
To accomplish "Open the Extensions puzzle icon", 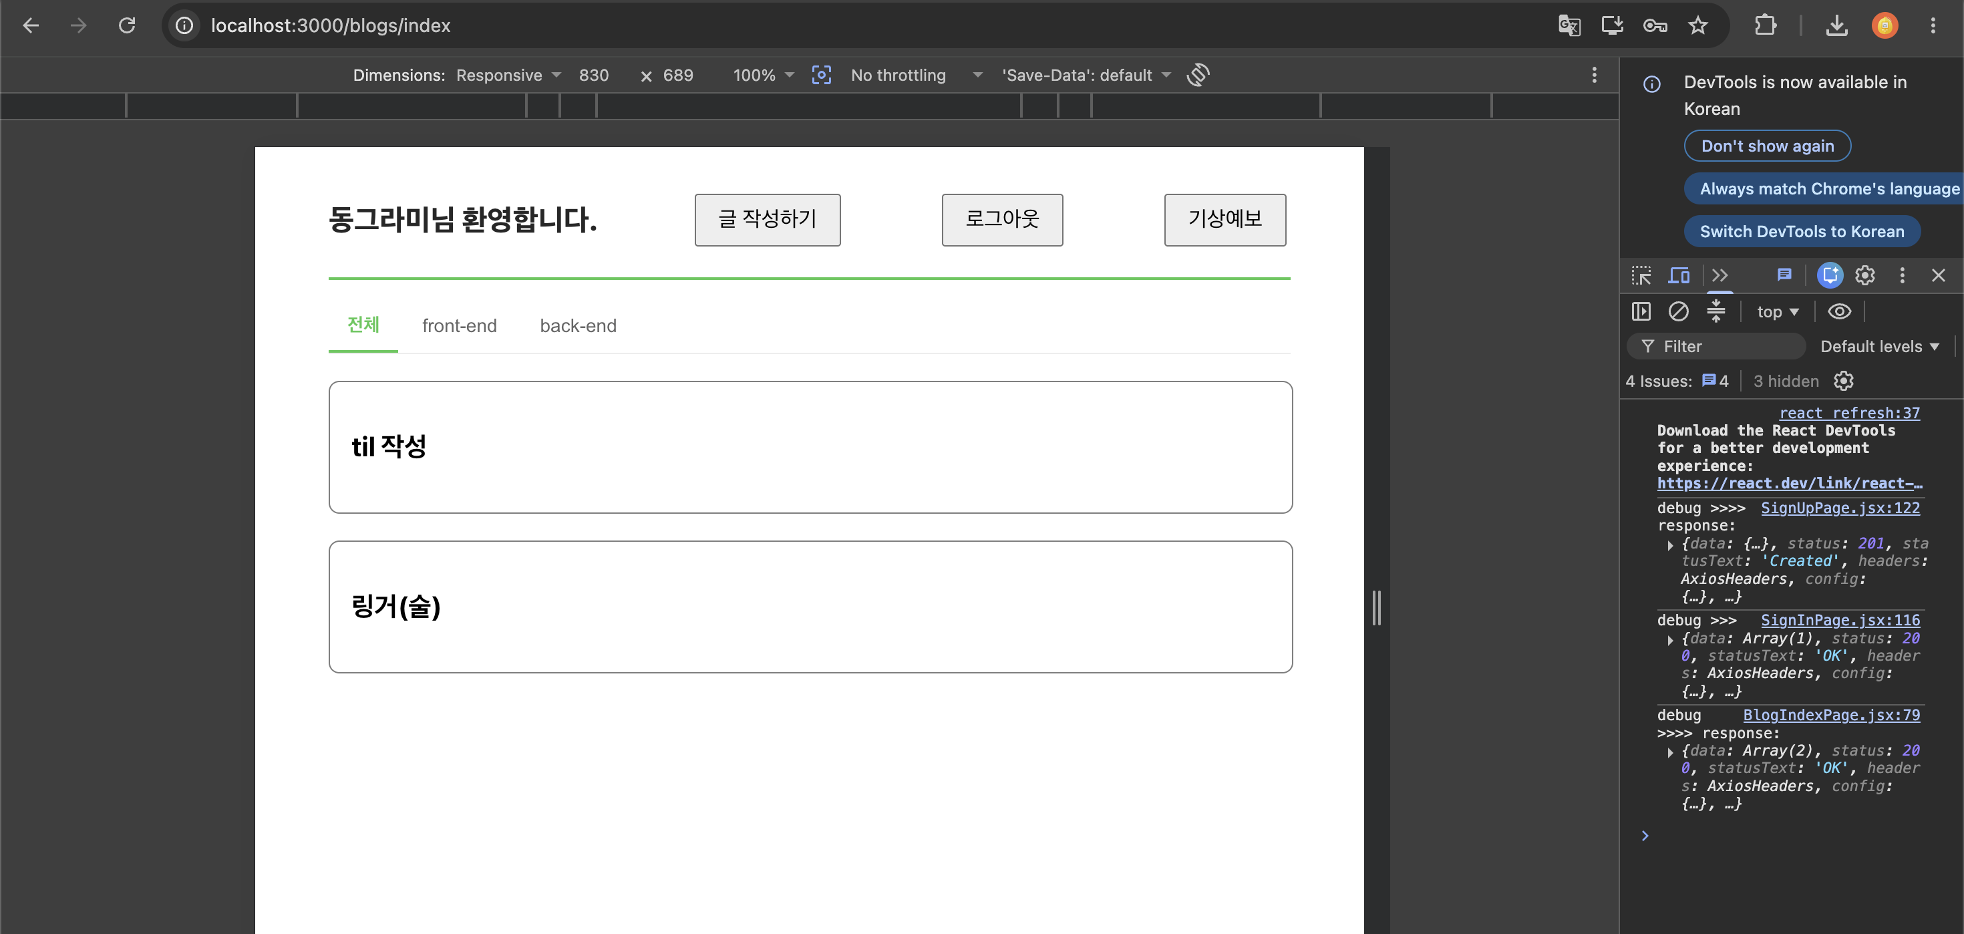I will pyautogui.click(x=1766, y=25).
